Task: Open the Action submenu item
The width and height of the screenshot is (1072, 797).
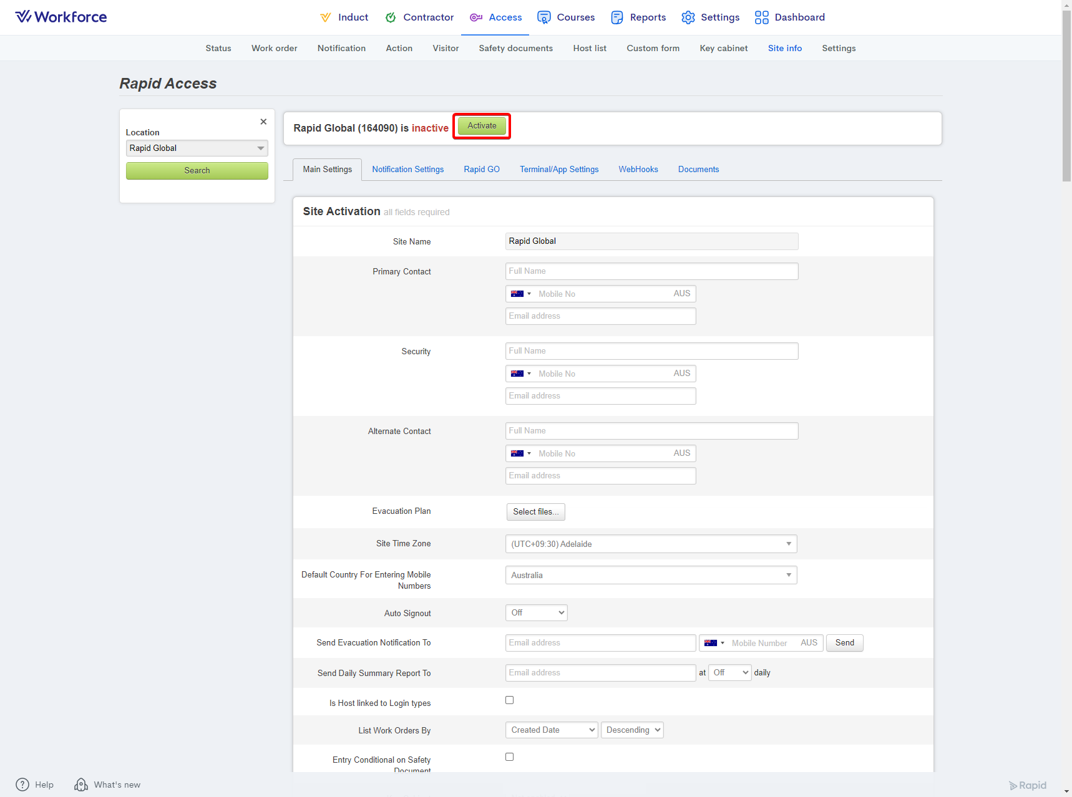Action: pyautogui.click(x=399, y=48)
